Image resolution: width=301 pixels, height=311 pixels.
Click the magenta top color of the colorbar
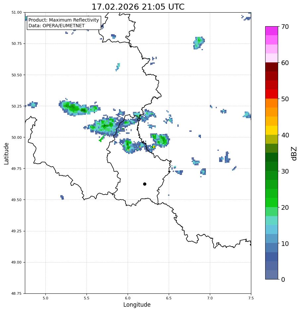pyautogui.click(x=272, y=31)
